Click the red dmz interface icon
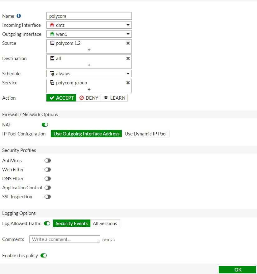This screenshot has height=274, width=257. [52, 25]
